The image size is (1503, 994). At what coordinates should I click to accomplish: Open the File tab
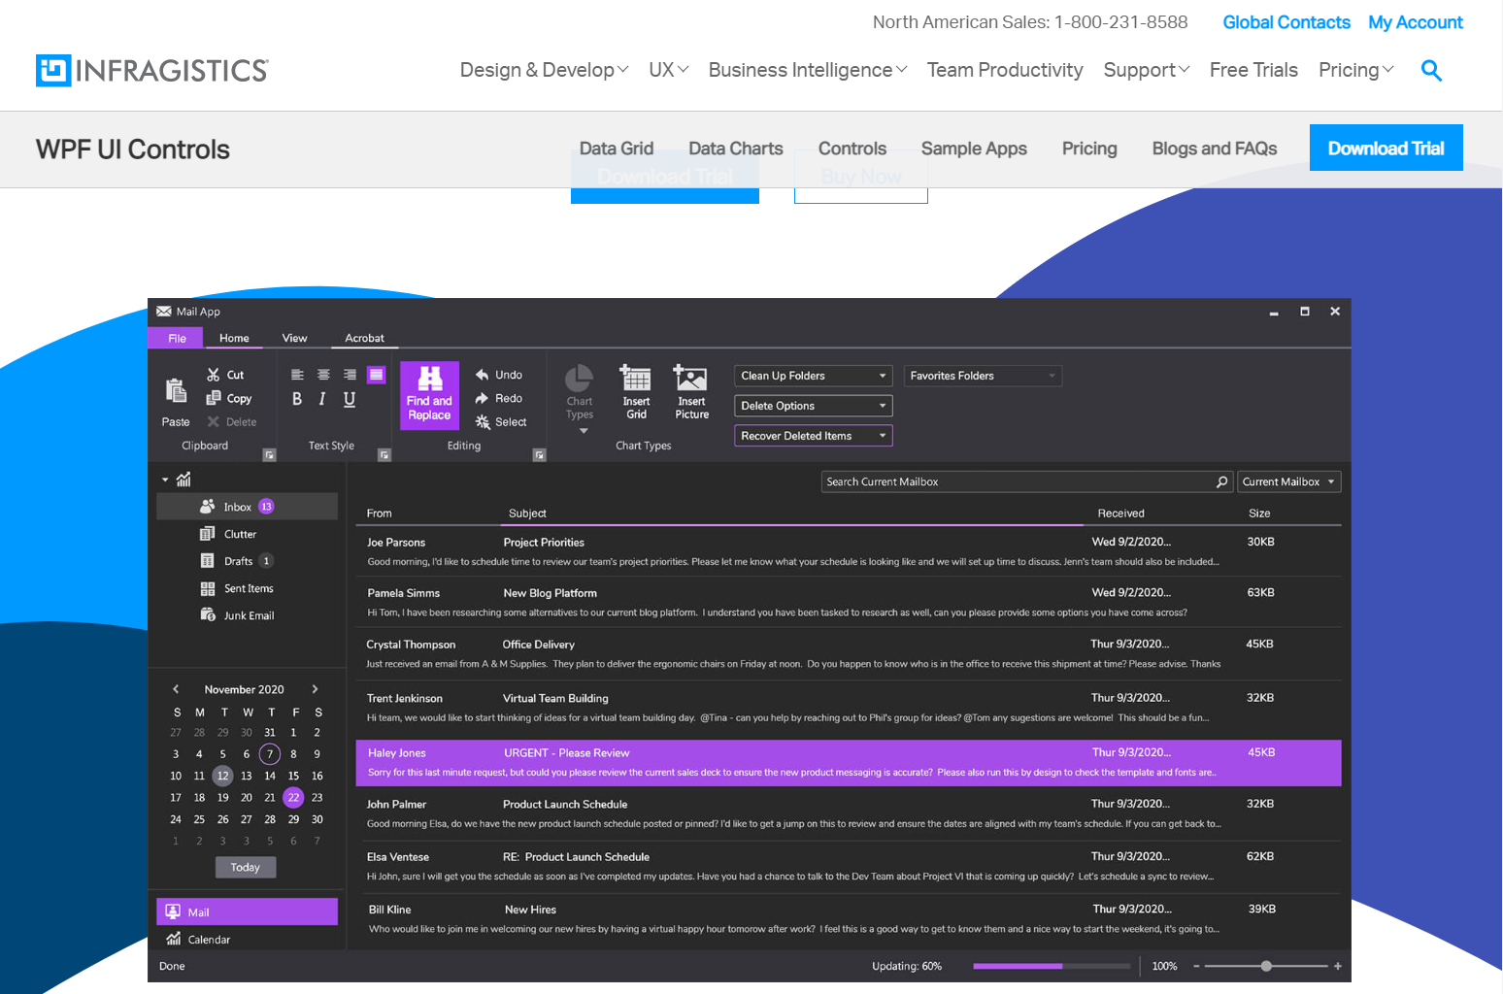click(x=177, y=338)
